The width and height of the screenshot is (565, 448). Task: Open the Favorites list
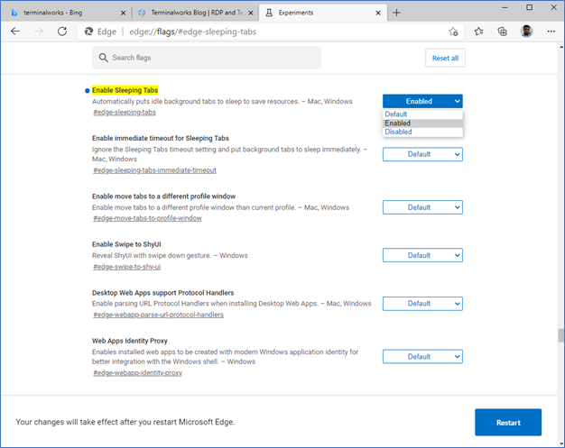tap(478, 32)
